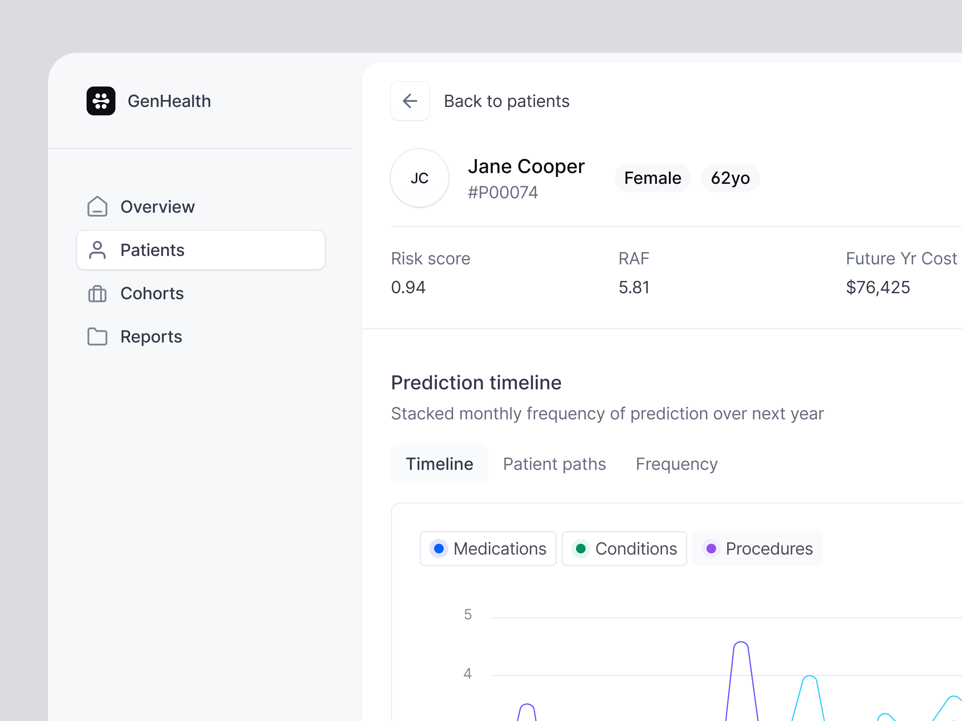Viewport: 962px width, 721px height.
Task: Click the RAF value 5.81
Action: coord(634,287)
